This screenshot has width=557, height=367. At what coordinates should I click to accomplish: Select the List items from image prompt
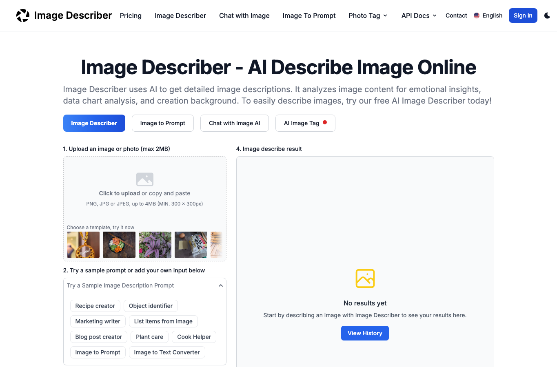163,321
